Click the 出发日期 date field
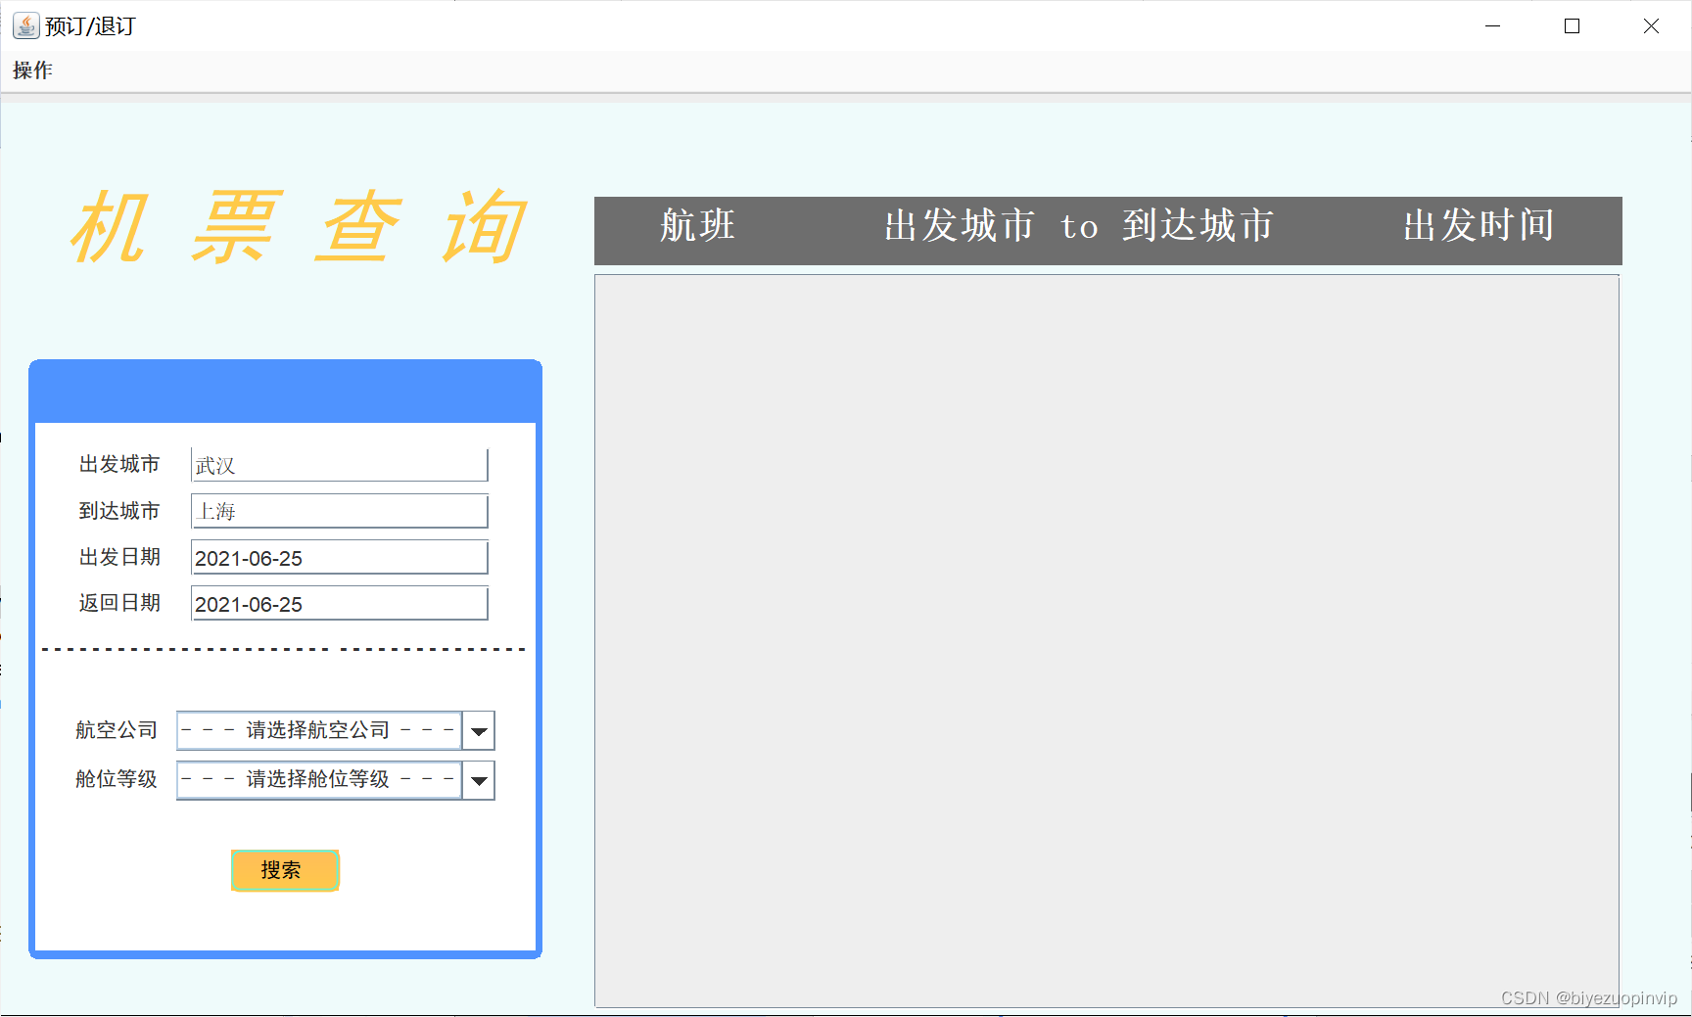This screenshot has height=1017, width=1692. point(339,557)
